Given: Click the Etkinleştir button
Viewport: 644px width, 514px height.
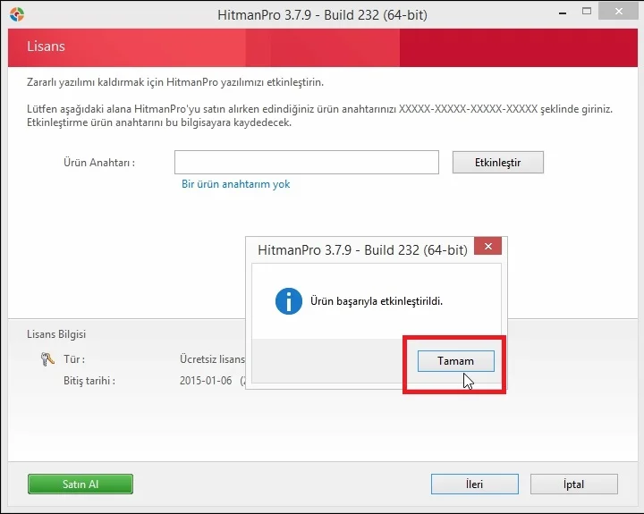Looking at the screenshot, I should pos(497,162).
